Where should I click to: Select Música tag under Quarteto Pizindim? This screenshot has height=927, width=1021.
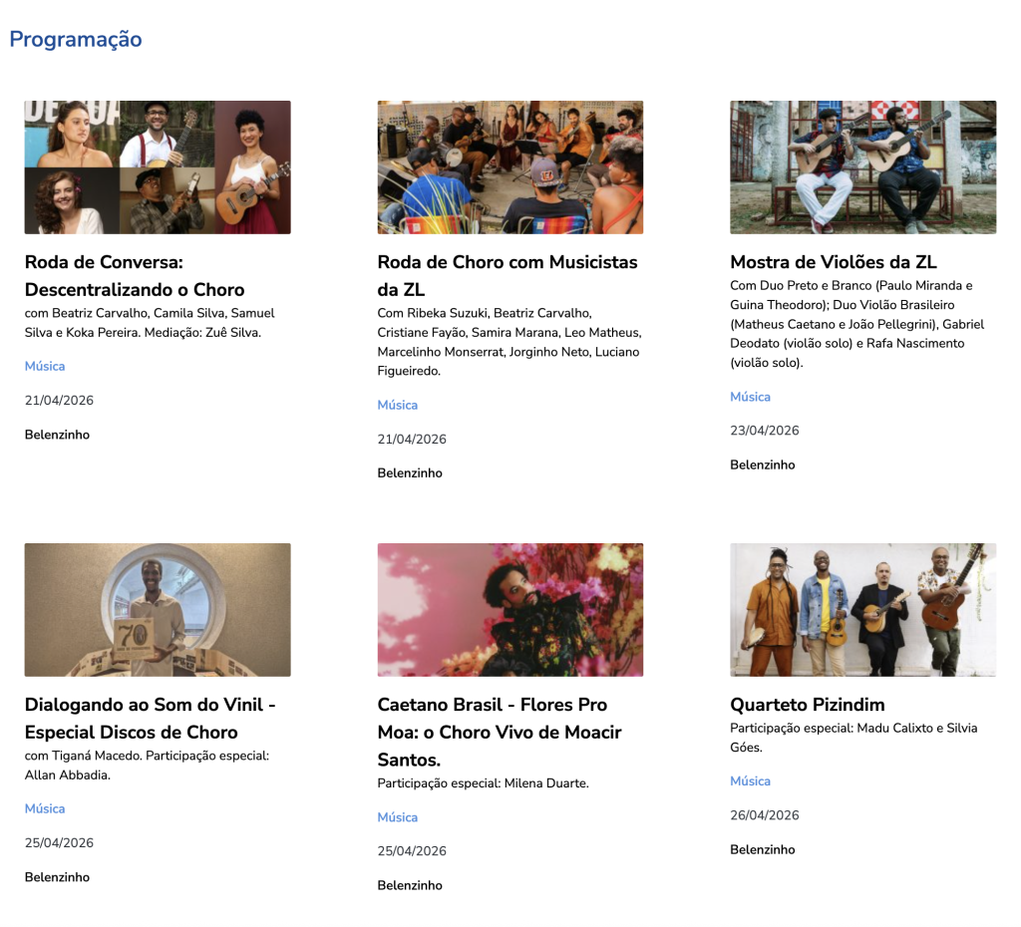(x=750, y=781)
